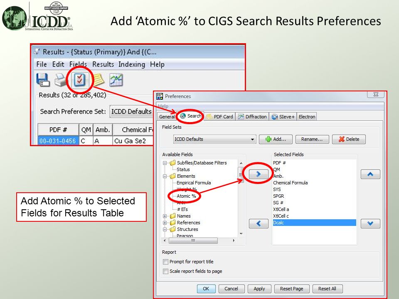Switch to the Search tab
This screenshot has height=299, width=399.
(x=190, y=116)
